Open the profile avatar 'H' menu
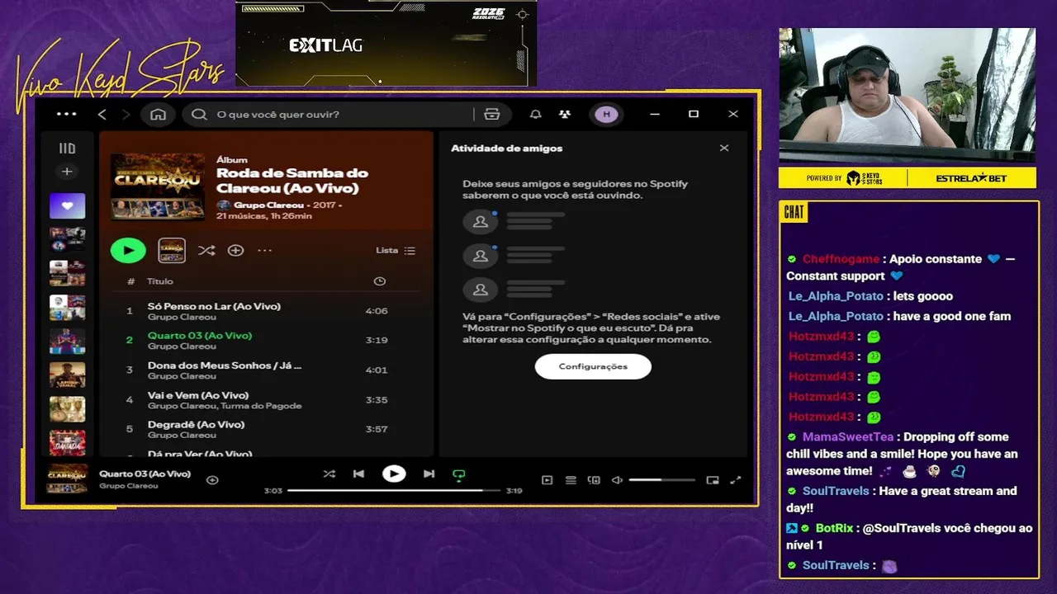This screenshot has width=1057, height=594. (607, 115)
